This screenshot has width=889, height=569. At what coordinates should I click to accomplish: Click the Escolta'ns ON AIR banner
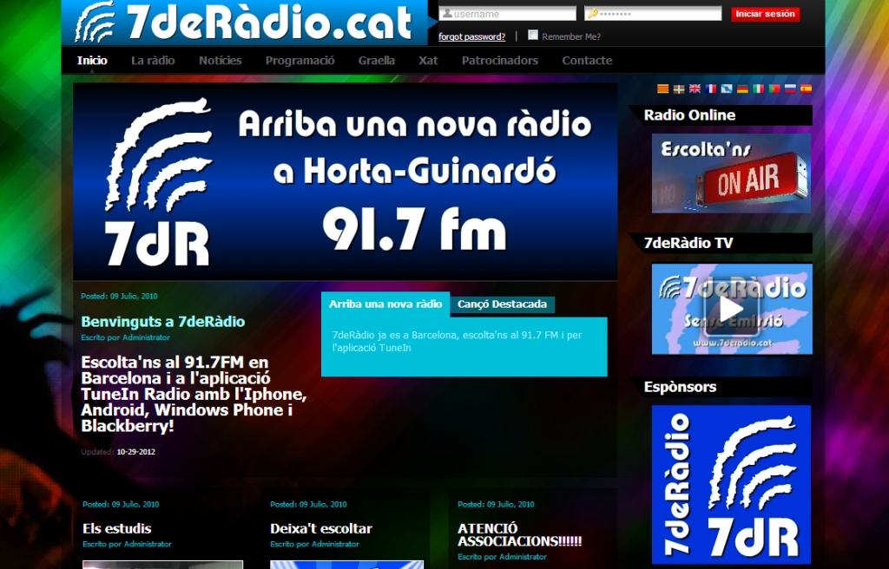coord(731,173)
